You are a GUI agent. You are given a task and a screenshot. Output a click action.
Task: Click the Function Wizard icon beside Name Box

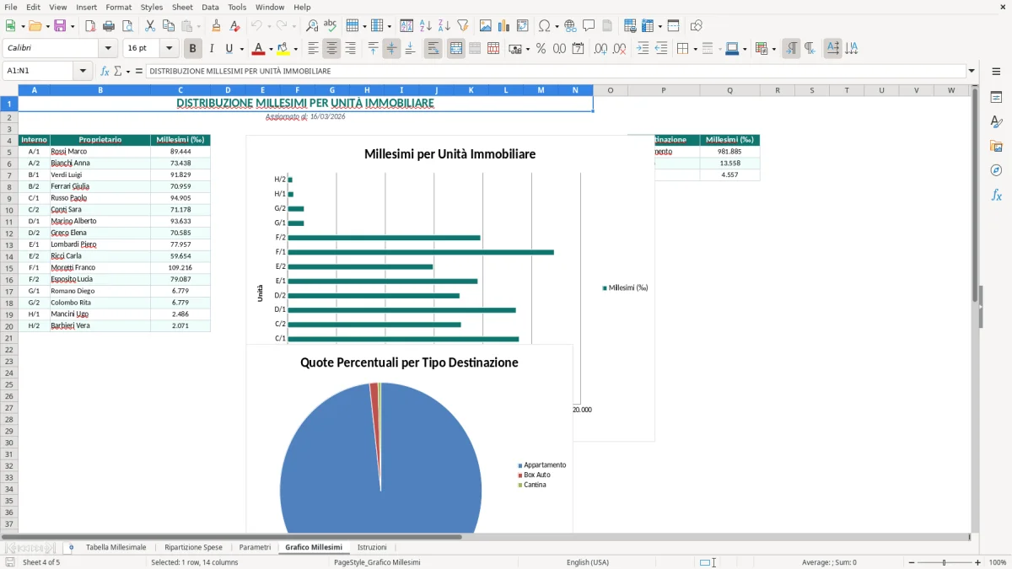pyautogui.click(x=105, y=72)
